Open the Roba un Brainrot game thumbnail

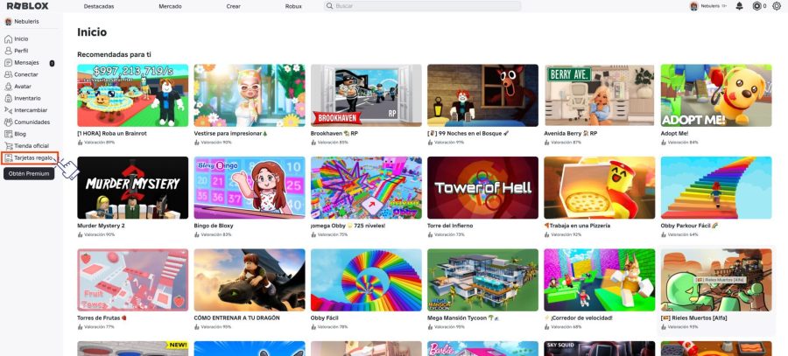[x=133, y=95]
